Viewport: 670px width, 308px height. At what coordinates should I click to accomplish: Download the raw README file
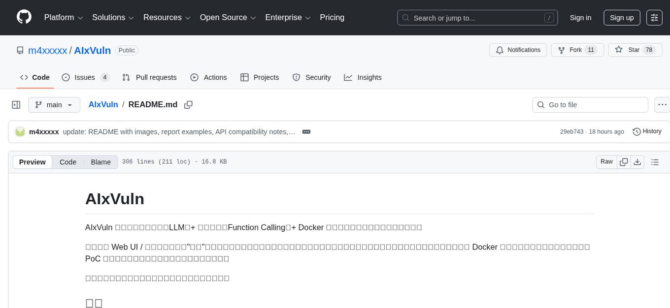[637, 161]
